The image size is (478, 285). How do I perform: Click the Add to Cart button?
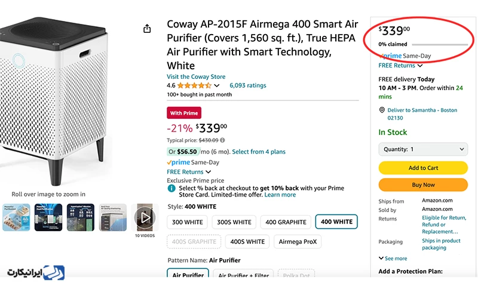tap(423, 168)
